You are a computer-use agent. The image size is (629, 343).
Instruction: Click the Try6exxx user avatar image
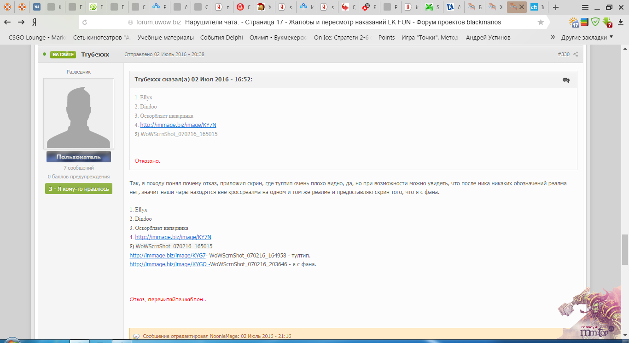point(79,114)
